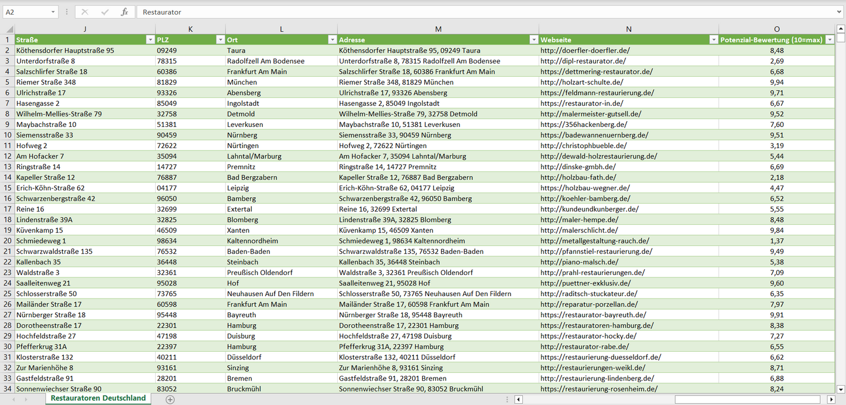Click horizontal scrollbar right arrow

point(830,399)
